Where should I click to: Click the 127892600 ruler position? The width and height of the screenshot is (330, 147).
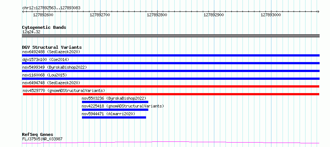43,15
